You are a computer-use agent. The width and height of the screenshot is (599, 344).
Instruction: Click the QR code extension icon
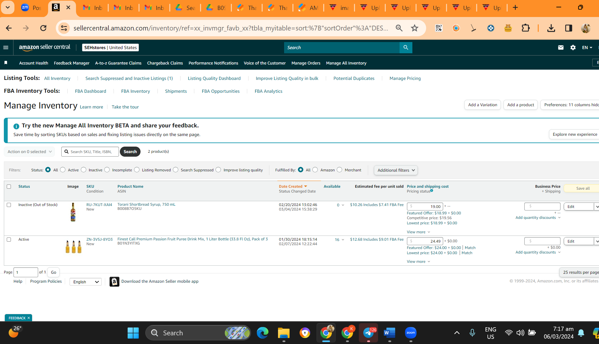point(439,28)
